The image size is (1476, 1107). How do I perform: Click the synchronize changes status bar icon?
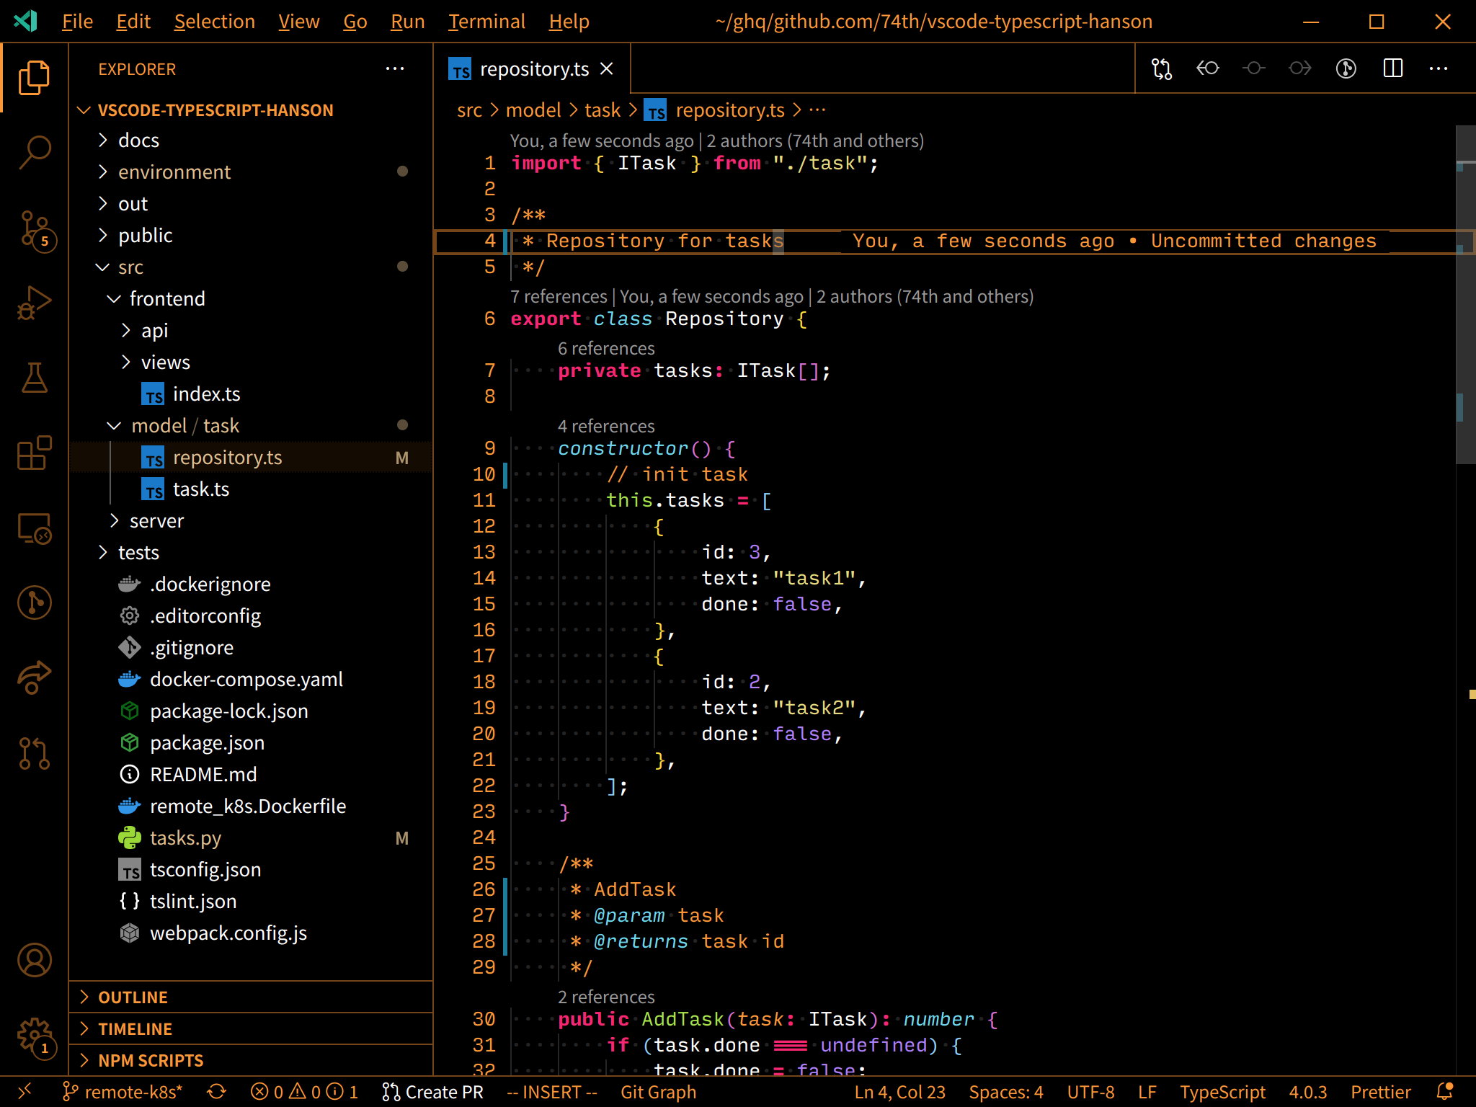coord(216,1092)
